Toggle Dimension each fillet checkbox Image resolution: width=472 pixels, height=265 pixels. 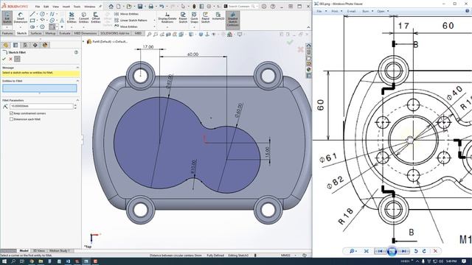click(x=12, y=119)
